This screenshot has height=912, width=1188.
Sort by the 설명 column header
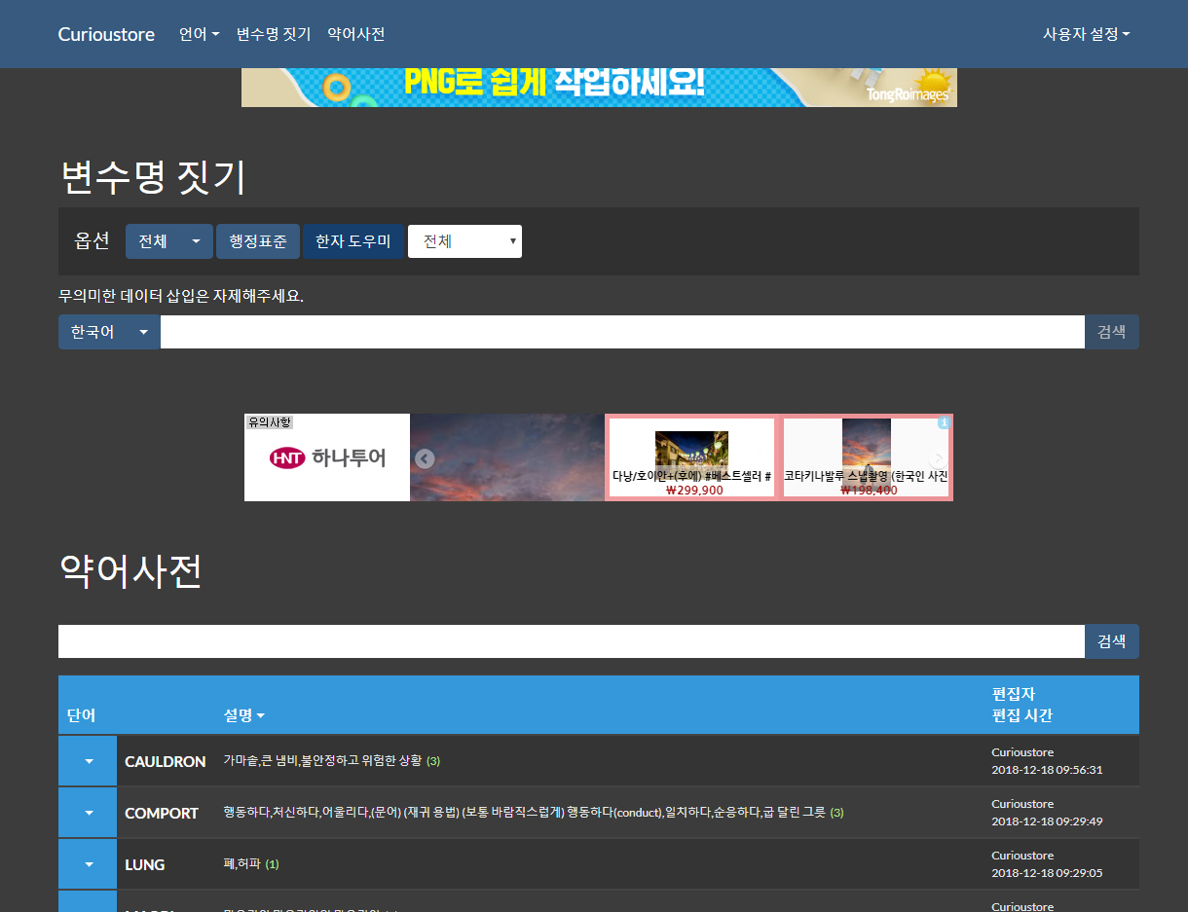pyautogui.click(x=243, y=715)
